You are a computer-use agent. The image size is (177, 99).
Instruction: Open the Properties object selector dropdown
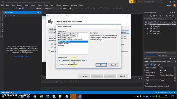point(175,62)
